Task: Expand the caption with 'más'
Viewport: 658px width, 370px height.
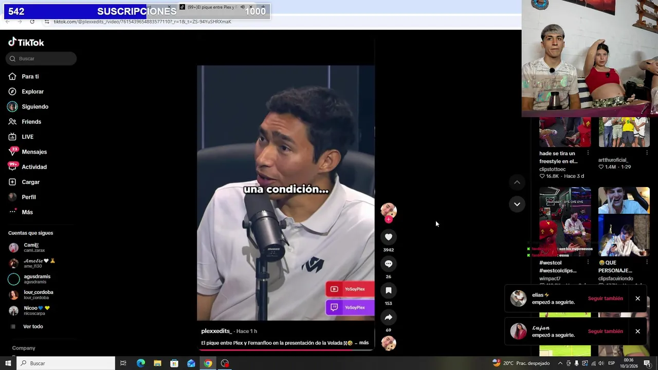Action: 364,343
